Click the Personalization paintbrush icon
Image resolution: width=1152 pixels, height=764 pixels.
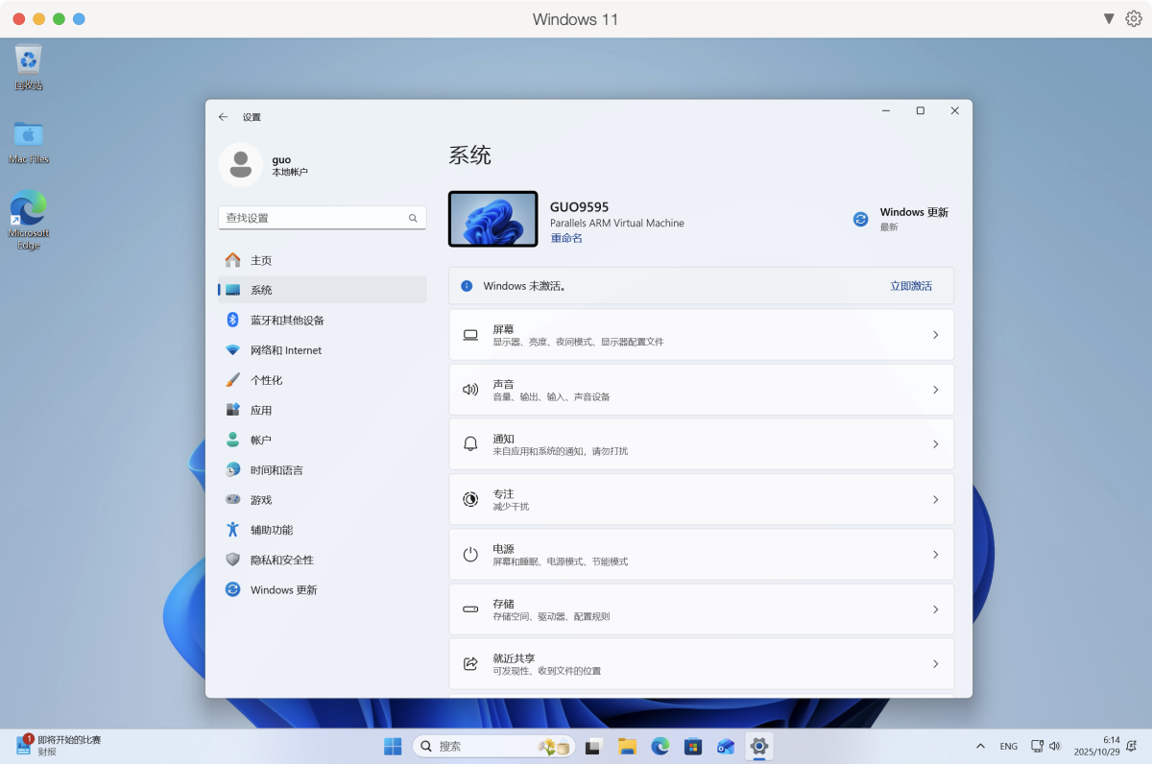[x=232, y=380]
